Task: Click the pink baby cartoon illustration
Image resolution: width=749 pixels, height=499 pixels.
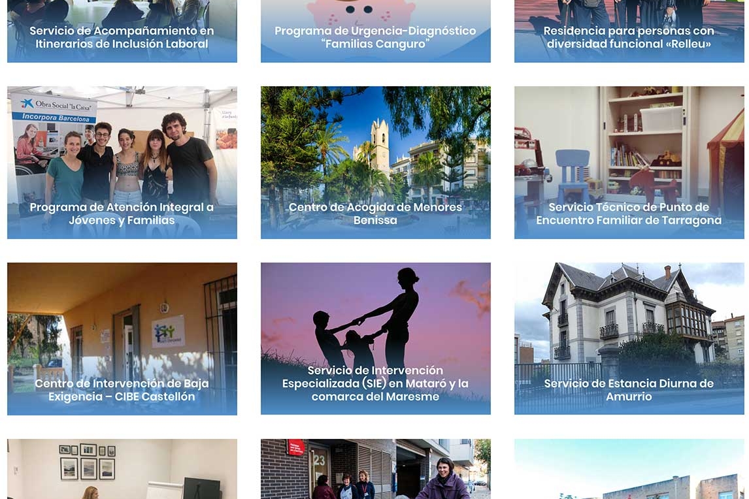Action: (359, 12)
